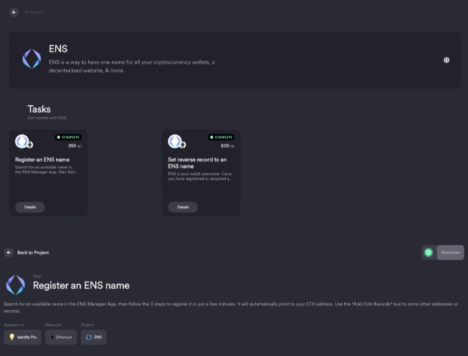This screenshot has width=468, height=356.
Task: Open the All Projects link
Action: pyautogui.click(x=34, y=12)
